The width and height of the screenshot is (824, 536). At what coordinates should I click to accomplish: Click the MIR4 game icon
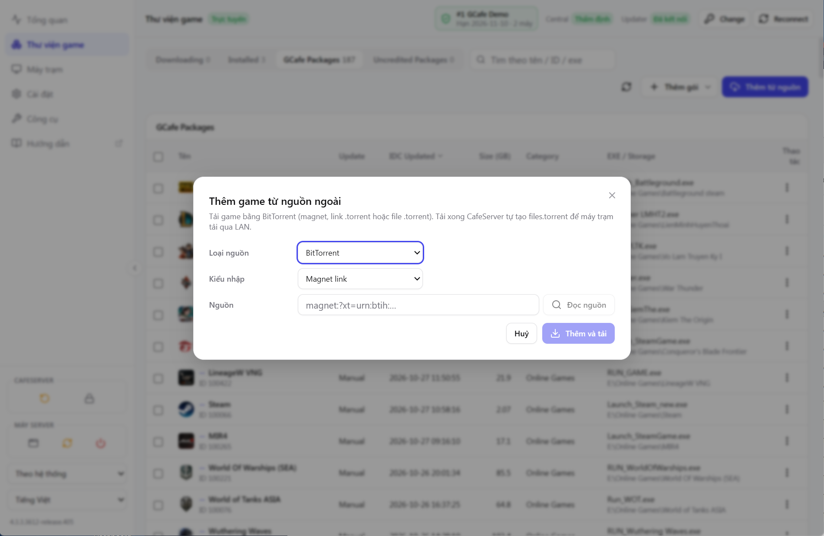coord(186,441)
